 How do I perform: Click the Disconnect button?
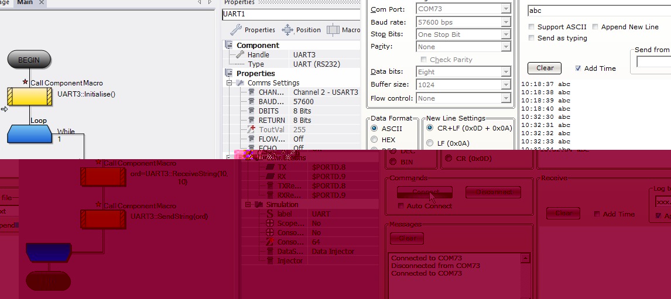click(493, 192)
